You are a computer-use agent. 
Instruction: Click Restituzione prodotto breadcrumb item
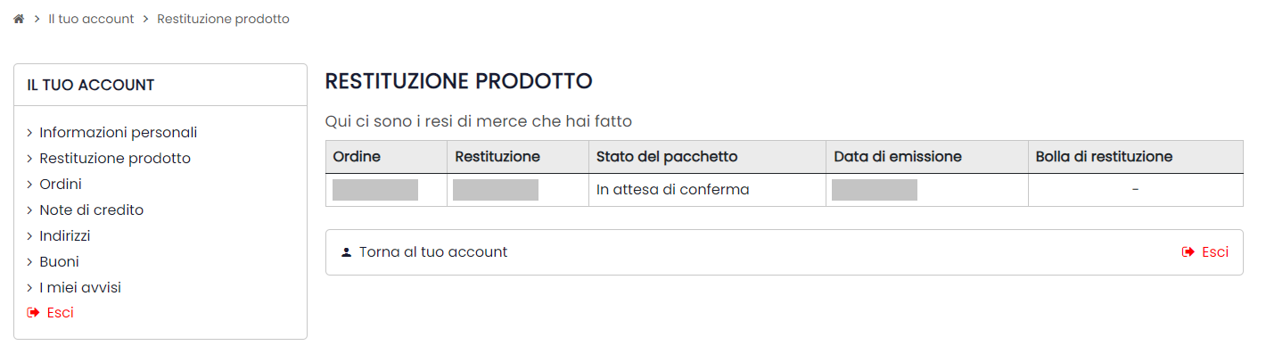223,19
